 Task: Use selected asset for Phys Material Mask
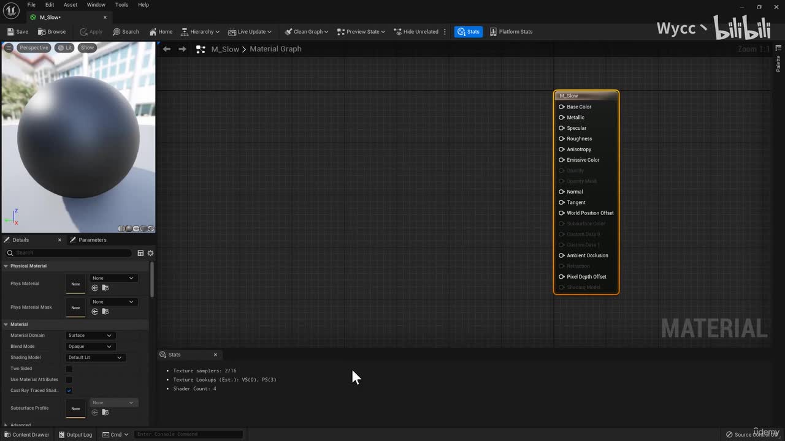(95, 312)
